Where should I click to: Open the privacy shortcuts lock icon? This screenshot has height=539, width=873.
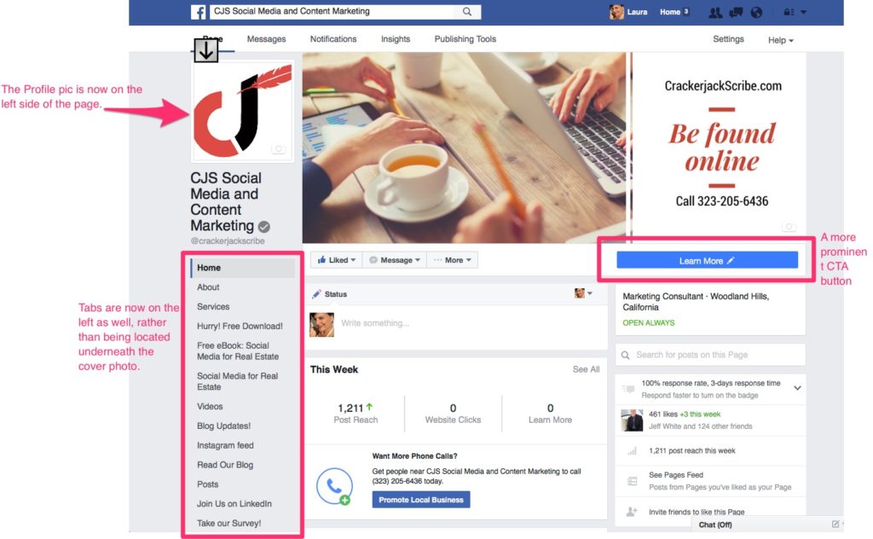[x=789, y=12]
